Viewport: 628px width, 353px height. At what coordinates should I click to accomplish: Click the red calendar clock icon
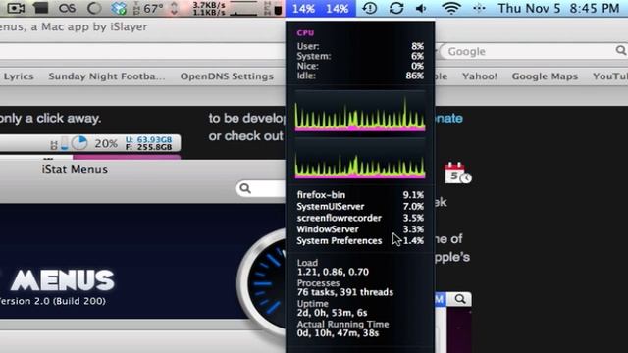458,173
